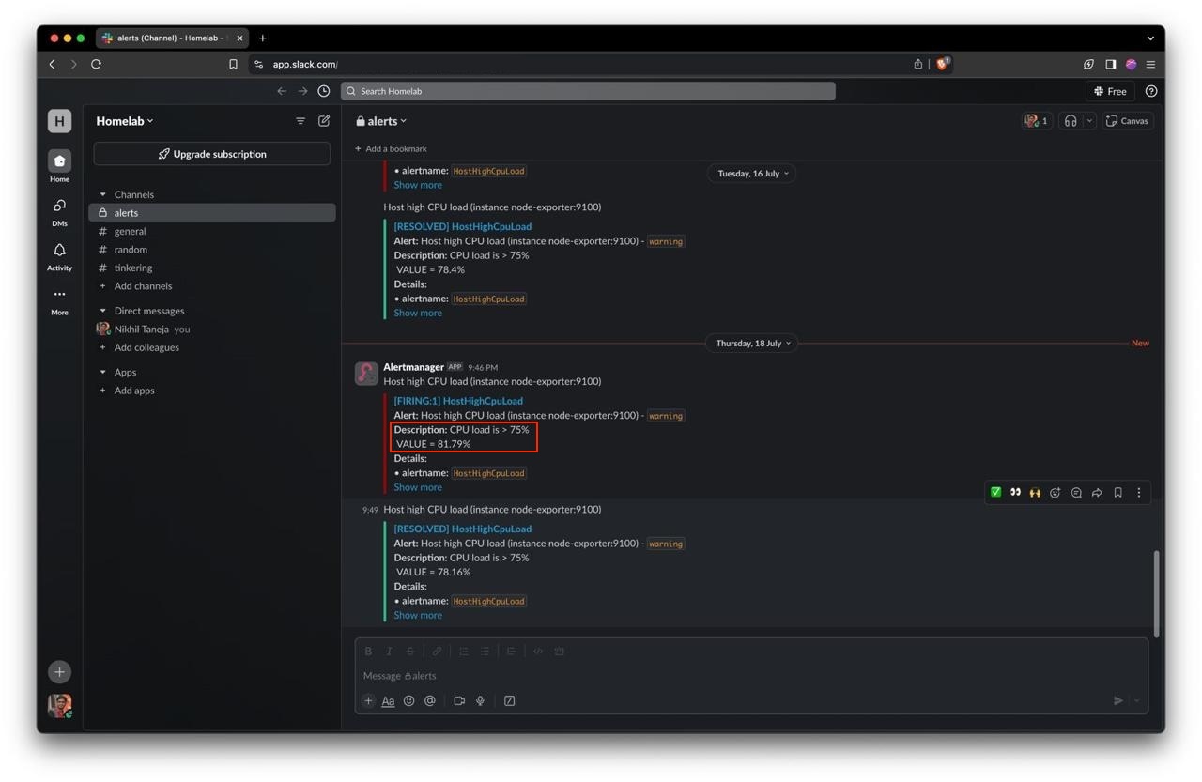
Task: Add the check mark reaction to the message
Action: click(x=995, y=492)
